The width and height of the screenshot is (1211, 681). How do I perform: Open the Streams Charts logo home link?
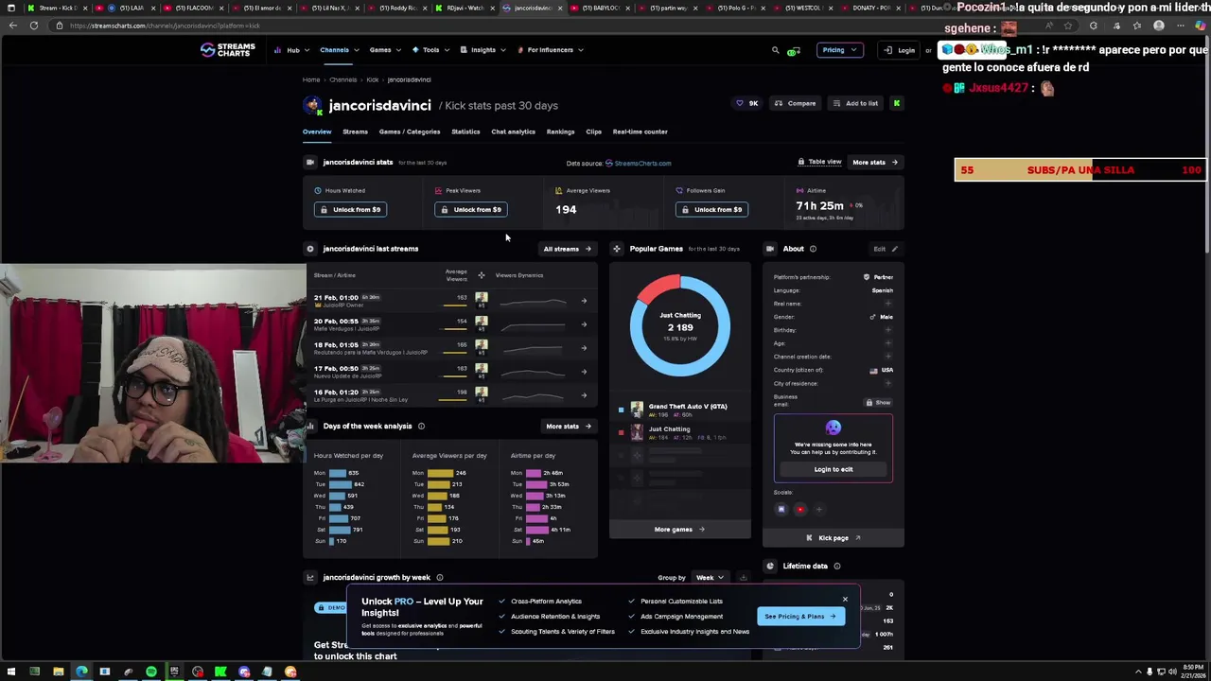pos(228,50)
